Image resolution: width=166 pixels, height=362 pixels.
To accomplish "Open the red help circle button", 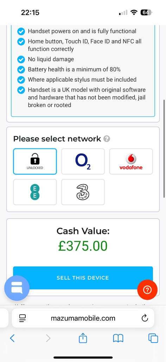I will [x=147, y=290].
